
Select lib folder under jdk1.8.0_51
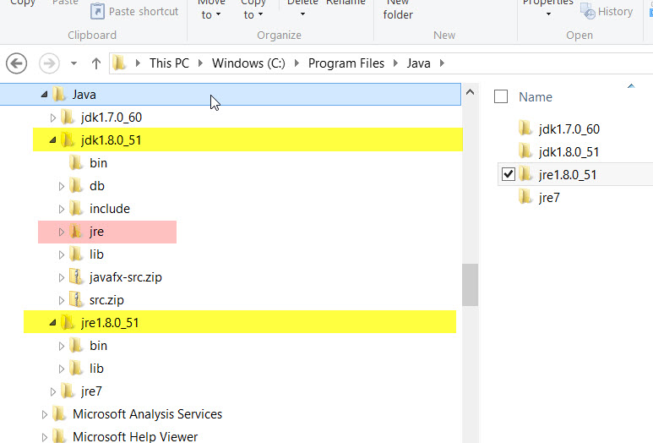coord(96,254)
